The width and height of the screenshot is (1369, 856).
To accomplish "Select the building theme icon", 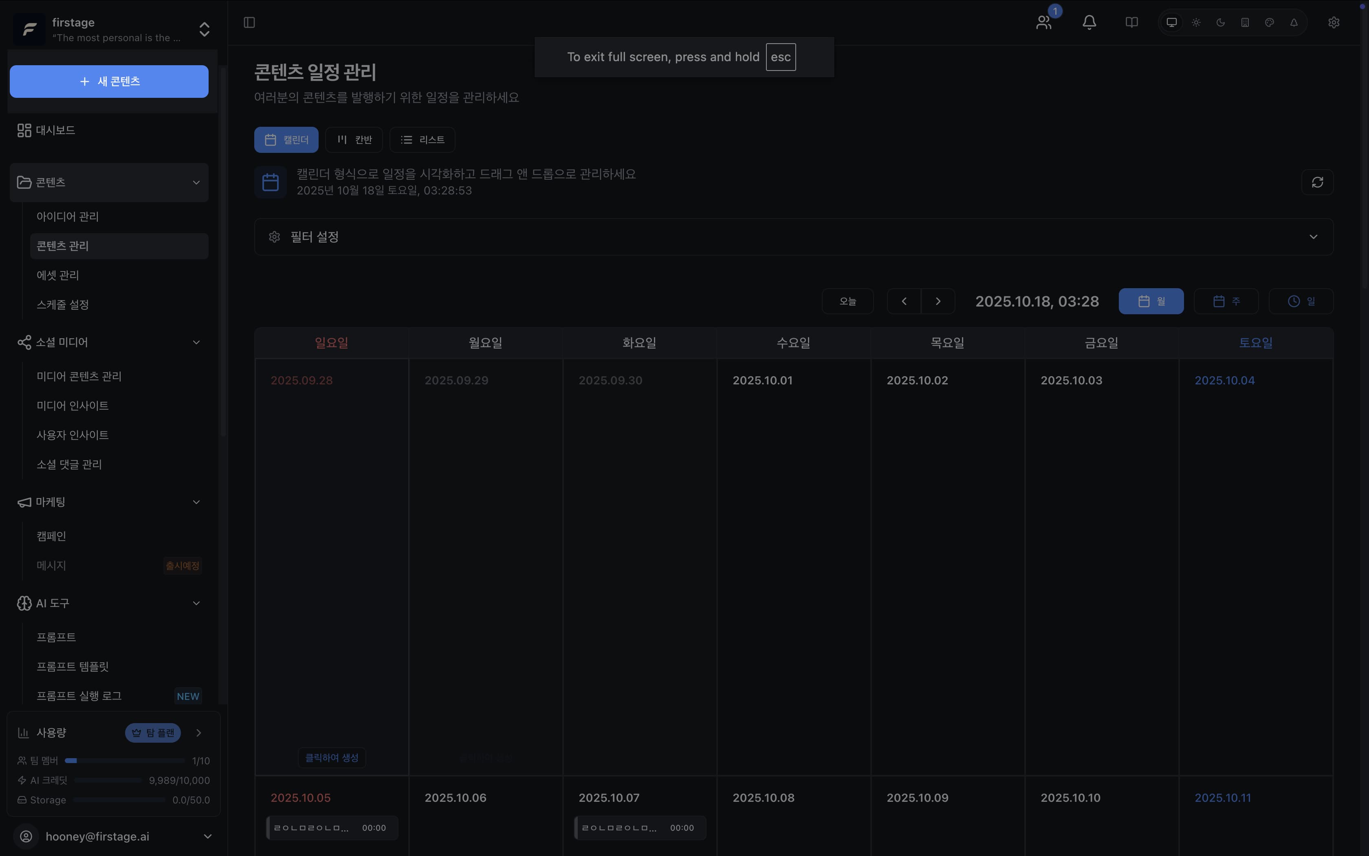I will (x=1245, y=23).
